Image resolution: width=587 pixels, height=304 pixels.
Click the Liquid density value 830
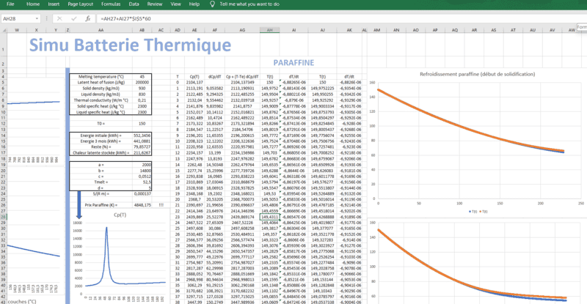coord(142,94)
